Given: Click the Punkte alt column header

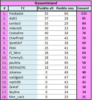Looking at the screenshot, I should click(46, 8).
